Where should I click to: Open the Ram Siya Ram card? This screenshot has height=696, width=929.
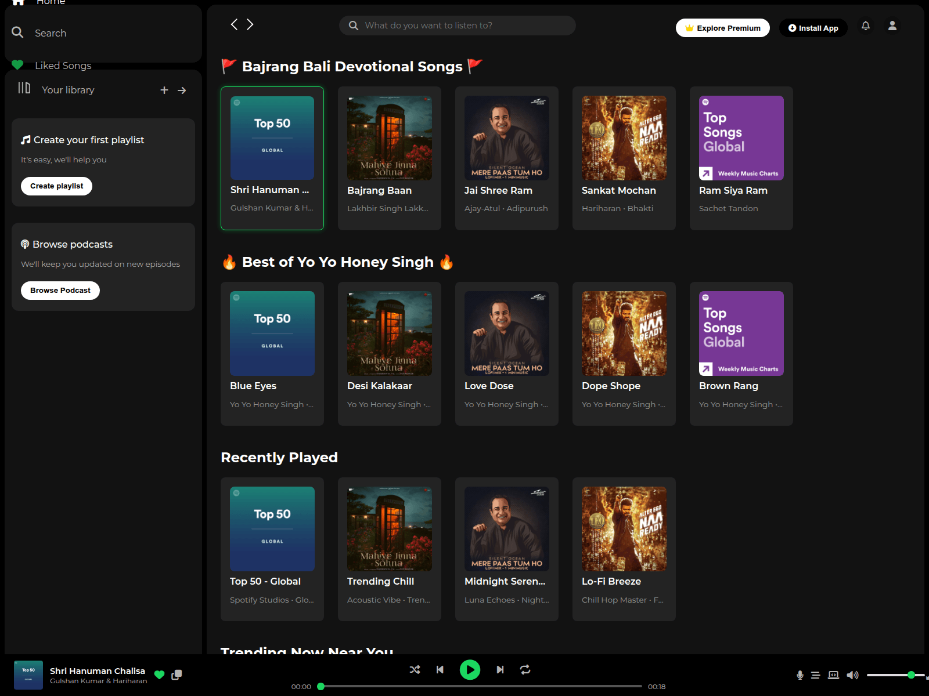point(741,158)
